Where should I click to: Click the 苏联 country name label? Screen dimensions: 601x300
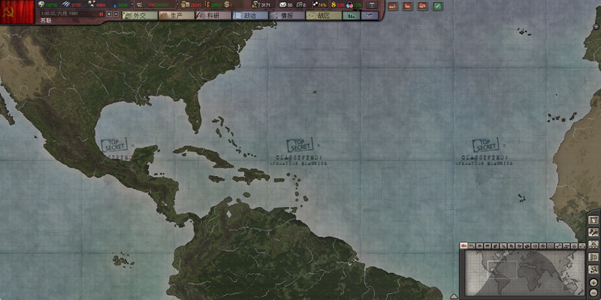(x=46, y=21)
